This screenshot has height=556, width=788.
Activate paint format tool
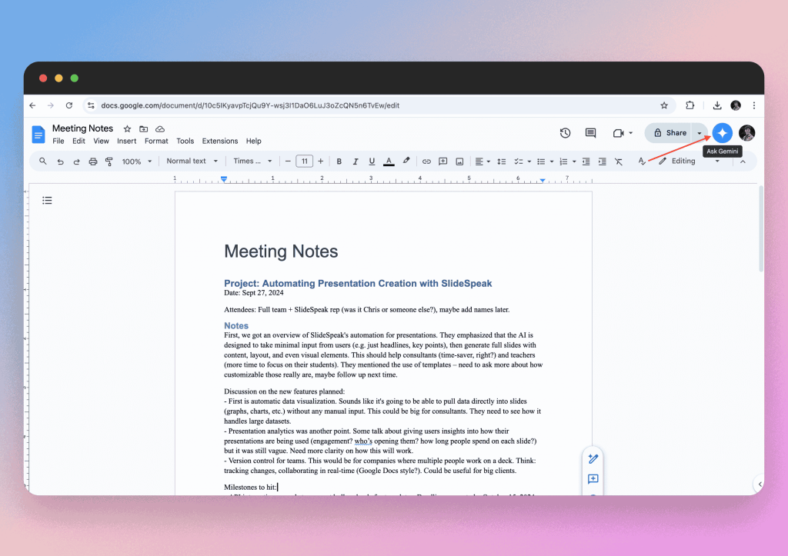[109, 161]
